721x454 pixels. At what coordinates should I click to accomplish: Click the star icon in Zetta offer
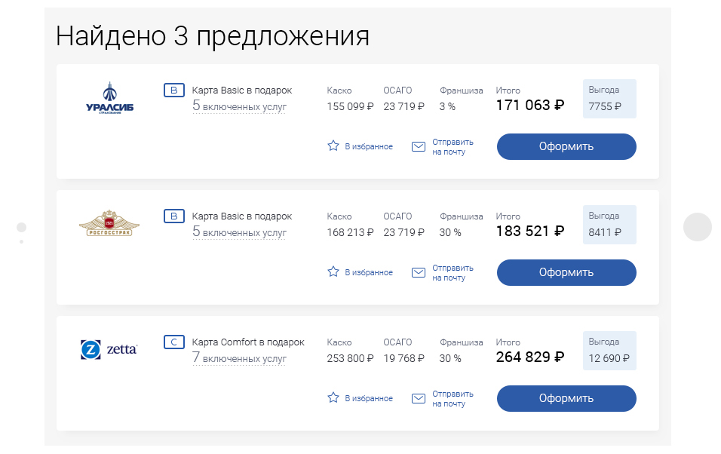tap(333, 397)
